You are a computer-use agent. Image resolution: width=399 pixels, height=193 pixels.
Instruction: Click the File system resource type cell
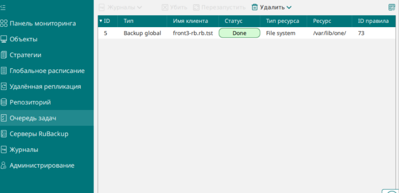pyautogui.click(x=280, y=33)
